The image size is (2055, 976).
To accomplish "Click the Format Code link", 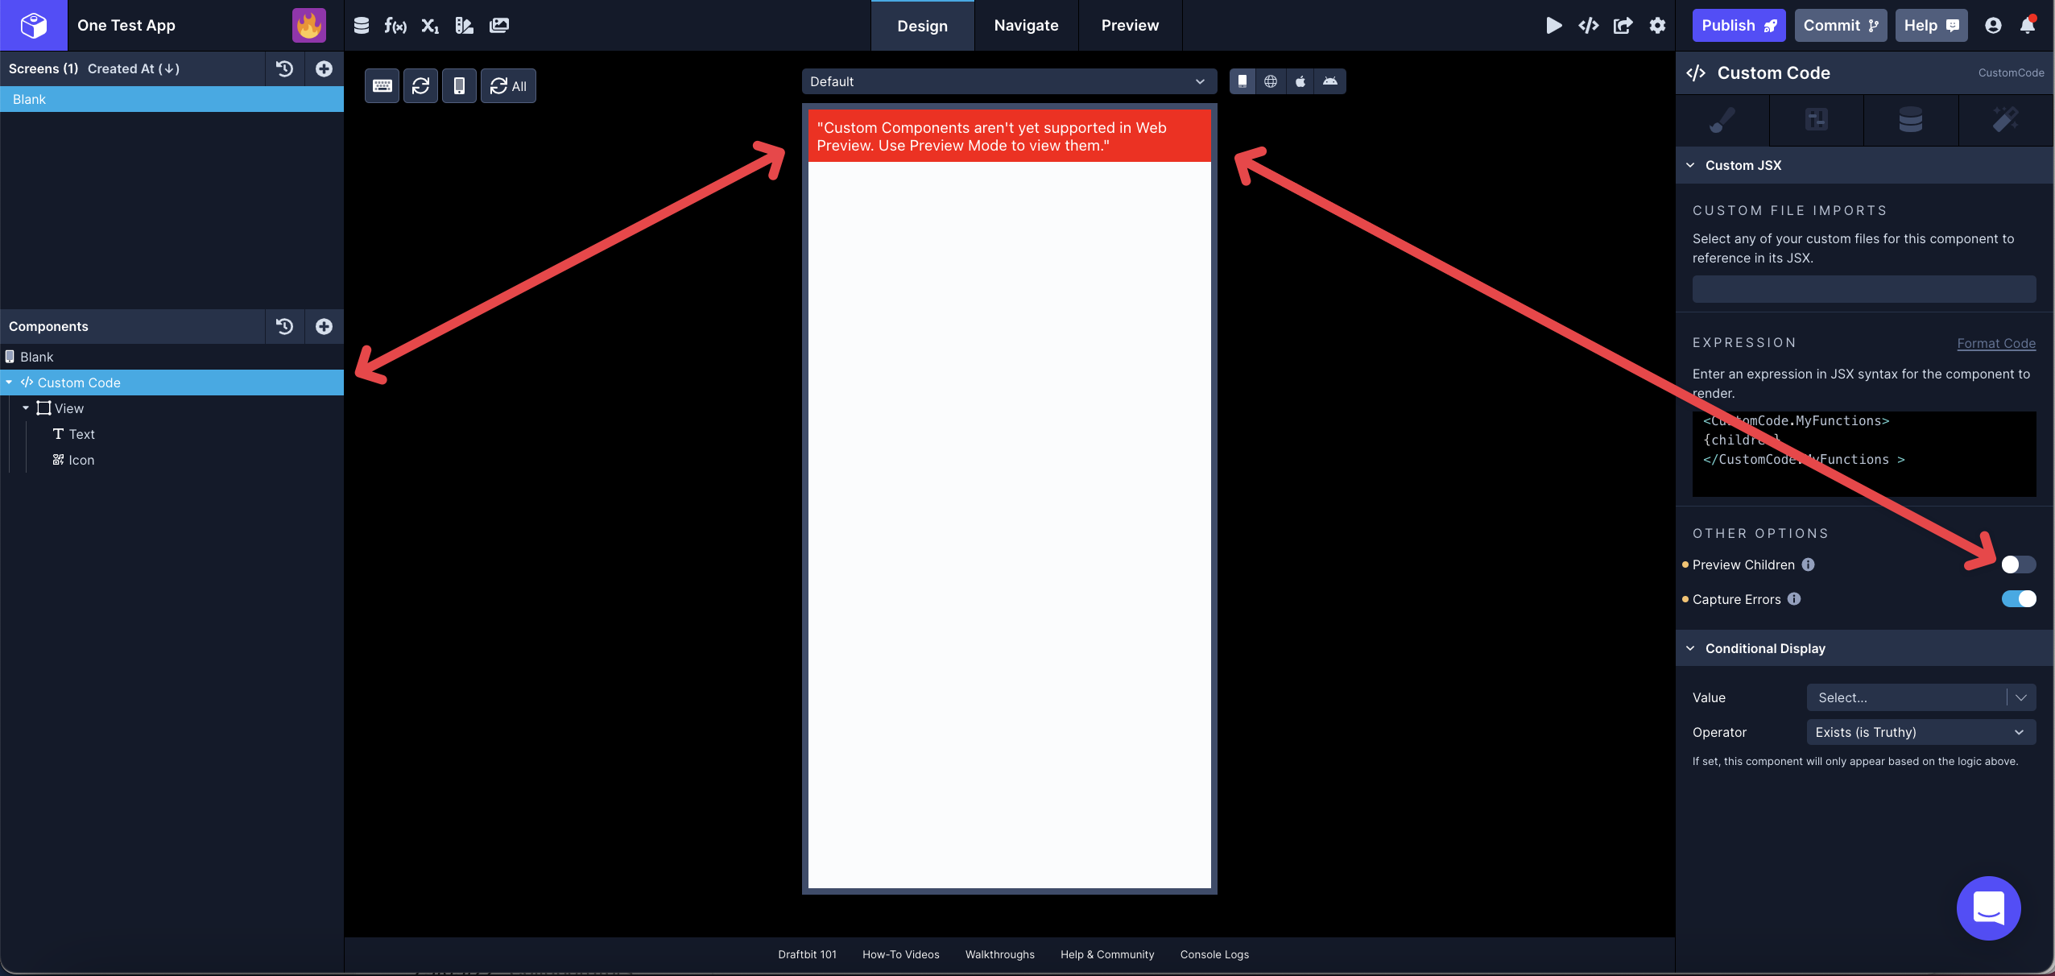I will pyautogui.click(x=1996, y=343).
